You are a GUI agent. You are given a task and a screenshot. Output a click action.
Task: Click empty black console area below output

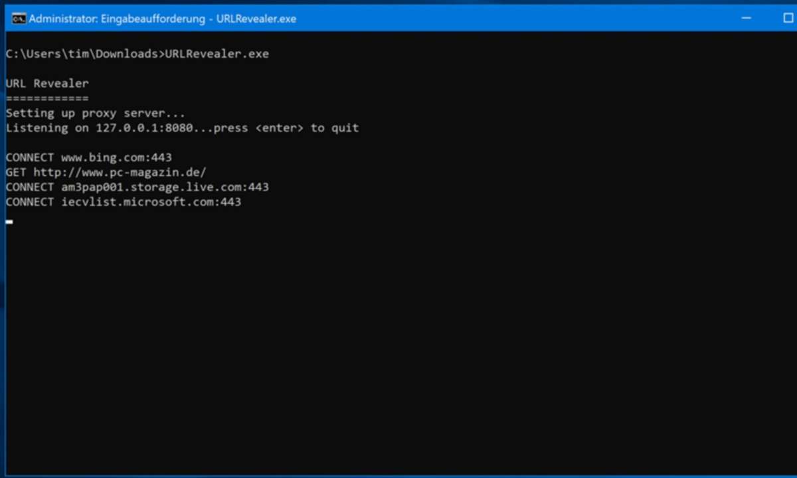(398, 345)
